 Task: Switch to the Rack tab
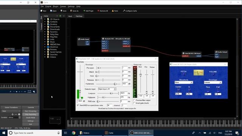click(70, 16)
